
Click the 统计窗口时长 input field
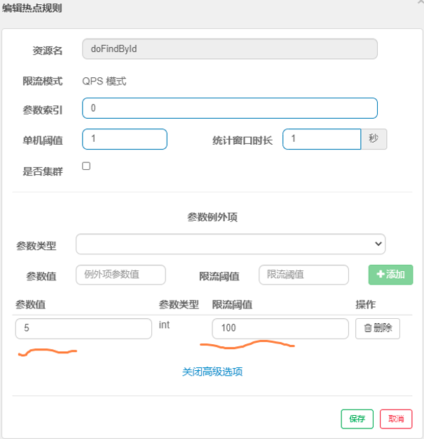(x=322, y=139)
